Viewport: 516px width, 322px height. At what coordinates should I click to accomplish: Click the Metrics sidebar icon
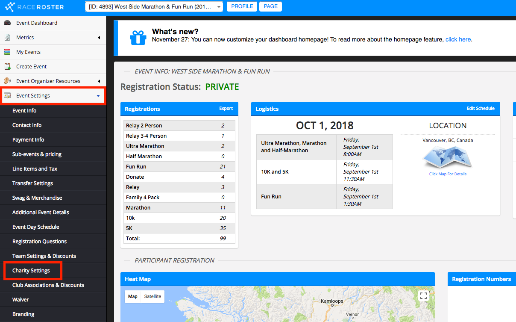pos(7,37)
